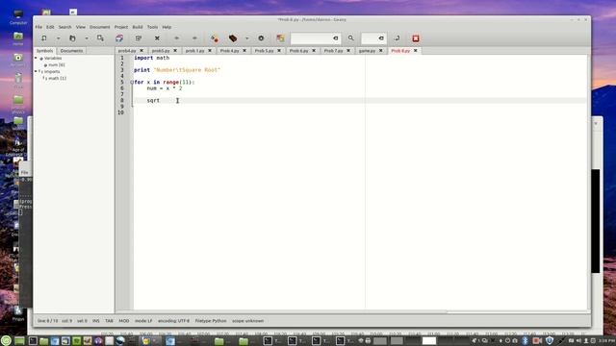
Task: Run the script with Execute gear icon
Action: [x=261, y=38]
